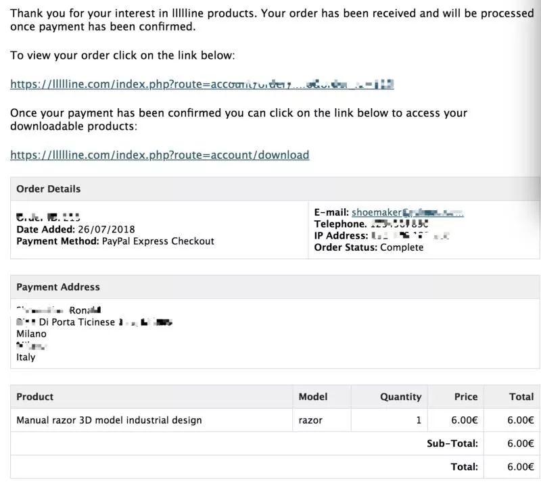
Task: Select the Manual razor 3D model product name
Action: (x=109, y=420)
